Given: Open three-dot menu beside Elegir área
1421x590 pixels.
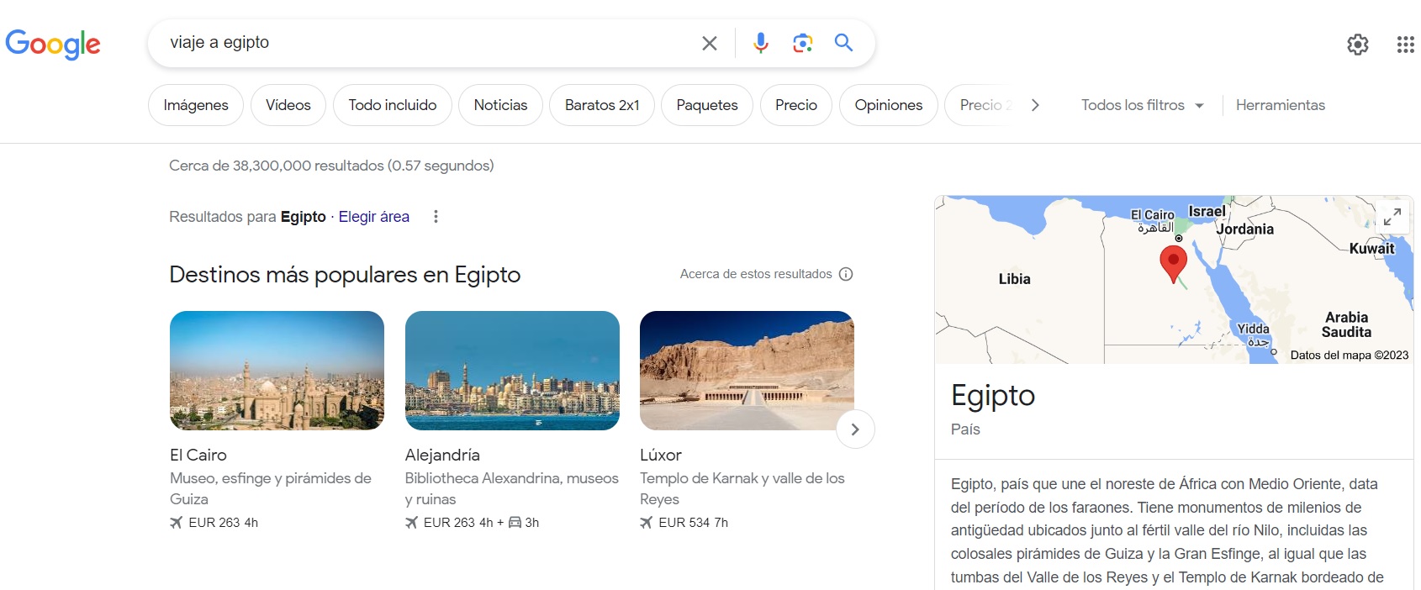Looking at the screenshot, I should (436, 217).
